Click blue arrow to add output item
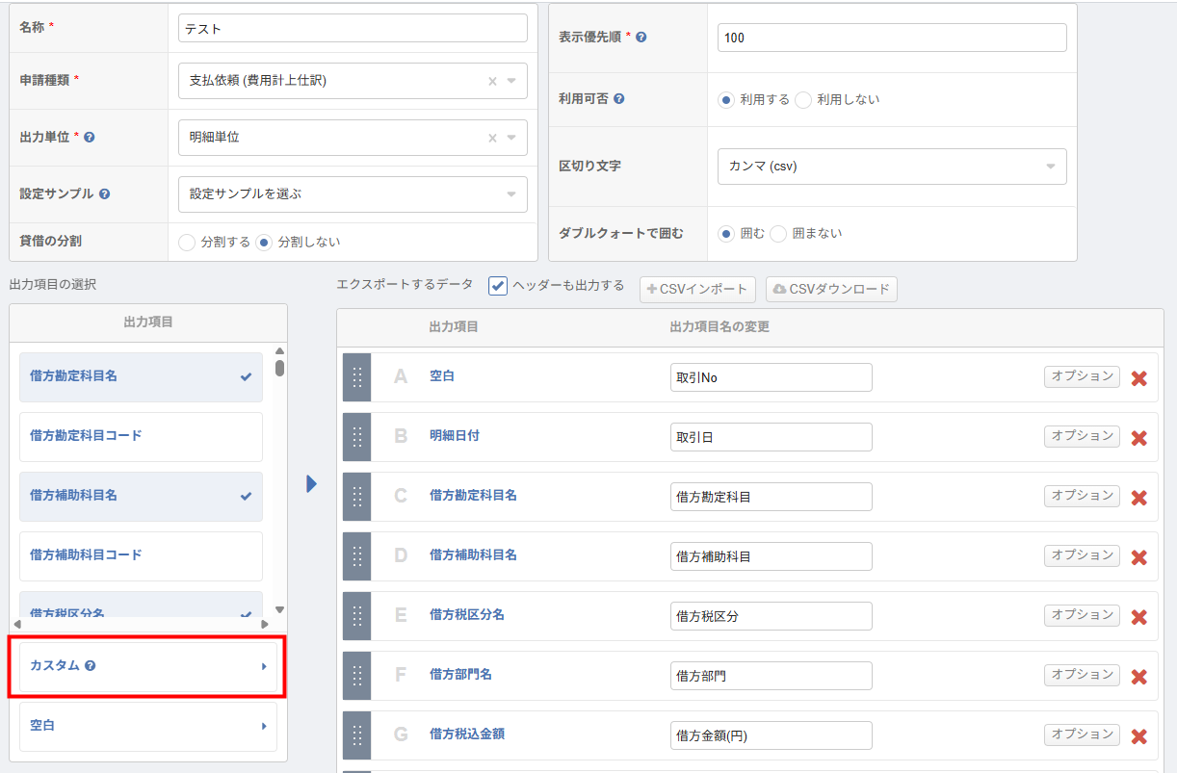1177x773 pixels. click(311, 483)
